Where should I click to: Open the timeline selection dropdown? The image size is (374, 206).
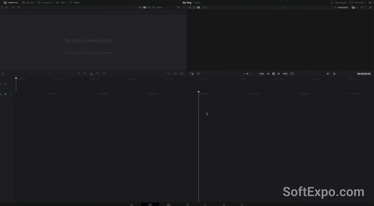click(283, 8)
